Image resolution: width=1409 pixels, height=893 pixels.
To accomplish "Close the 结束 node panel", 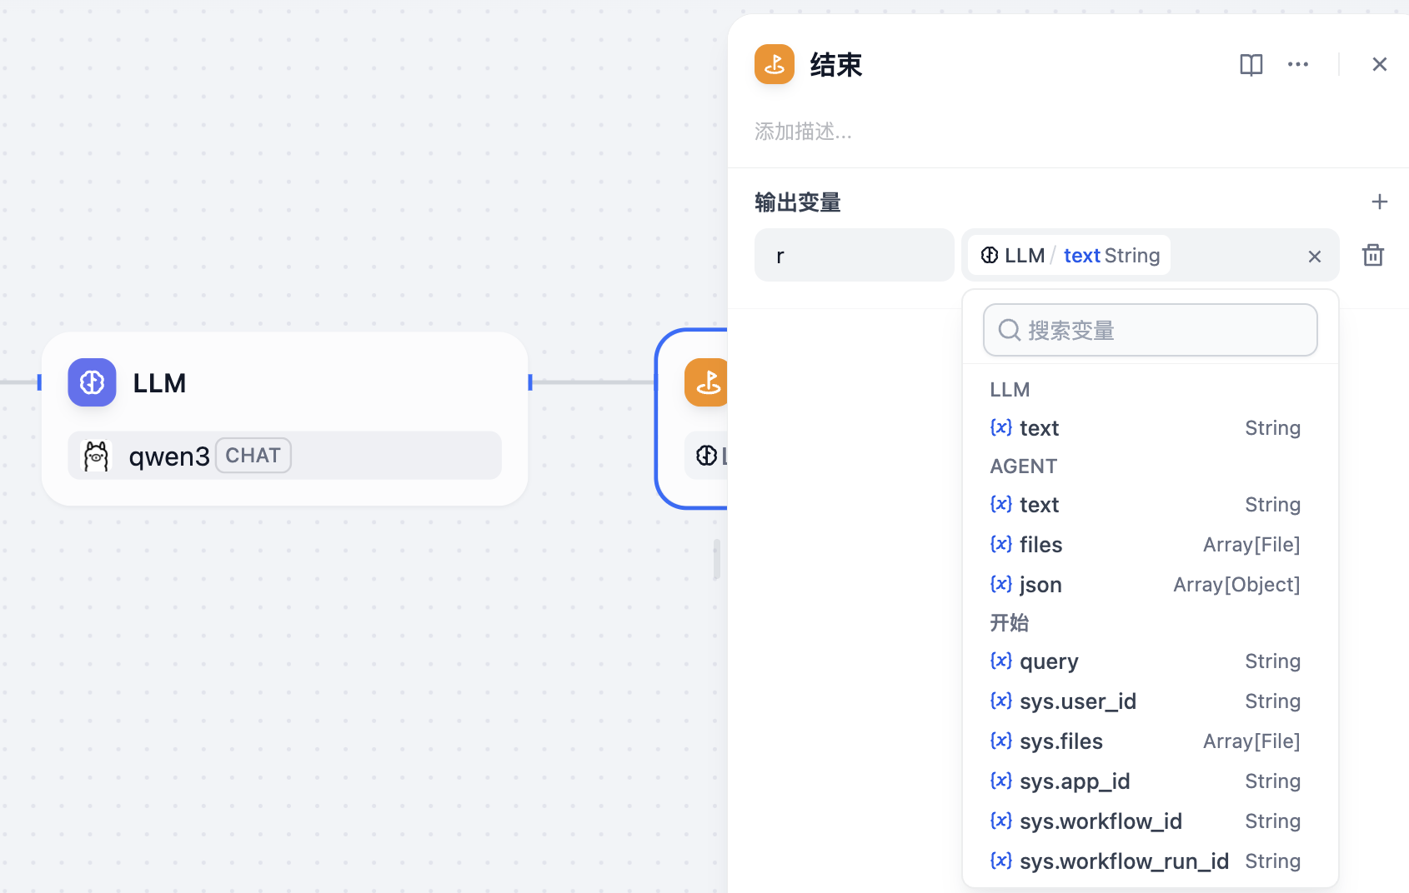I will pyautogui.click(x=1379, y=65).
